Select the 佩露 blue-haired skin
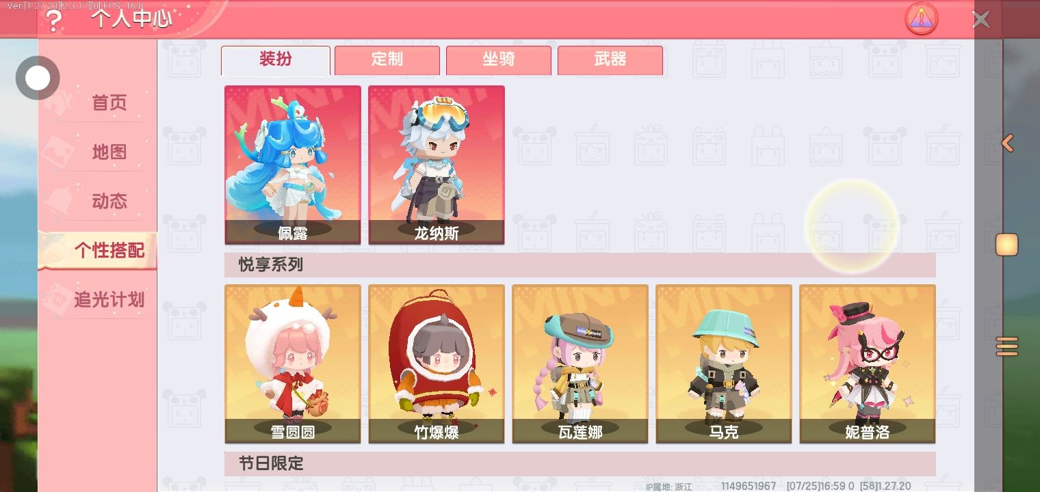The image size is (1040, 492). click(x=293, y=165)
